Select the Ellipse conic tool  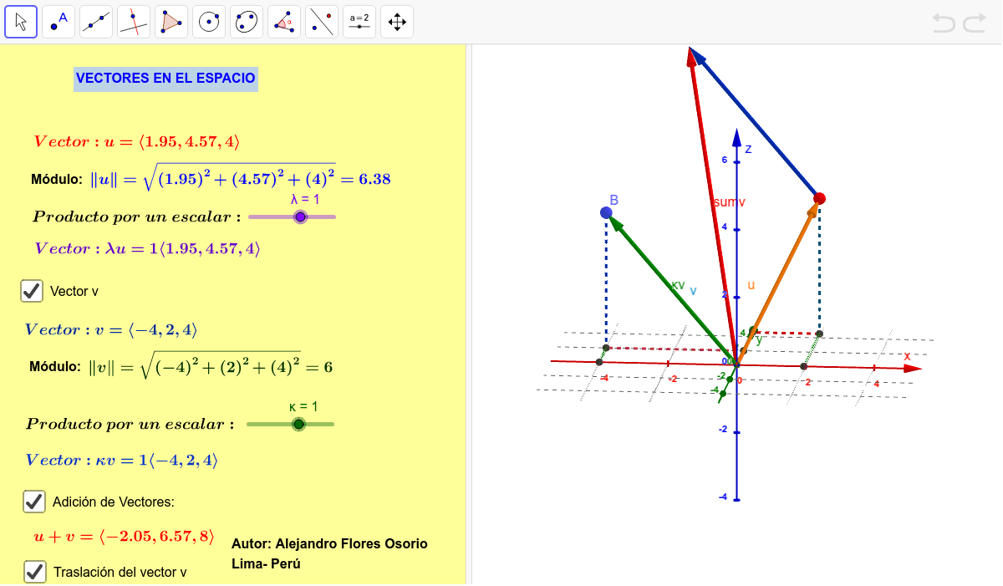[247, 22]
